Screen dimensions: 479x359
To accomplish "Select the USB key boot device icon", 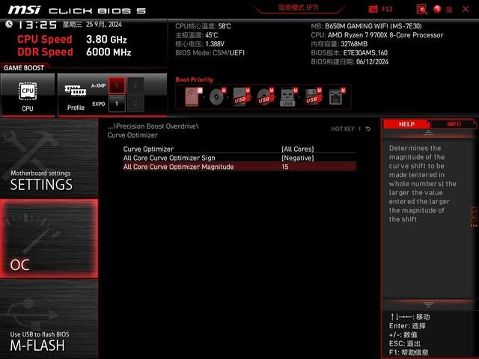I will (x=289, y=96).
